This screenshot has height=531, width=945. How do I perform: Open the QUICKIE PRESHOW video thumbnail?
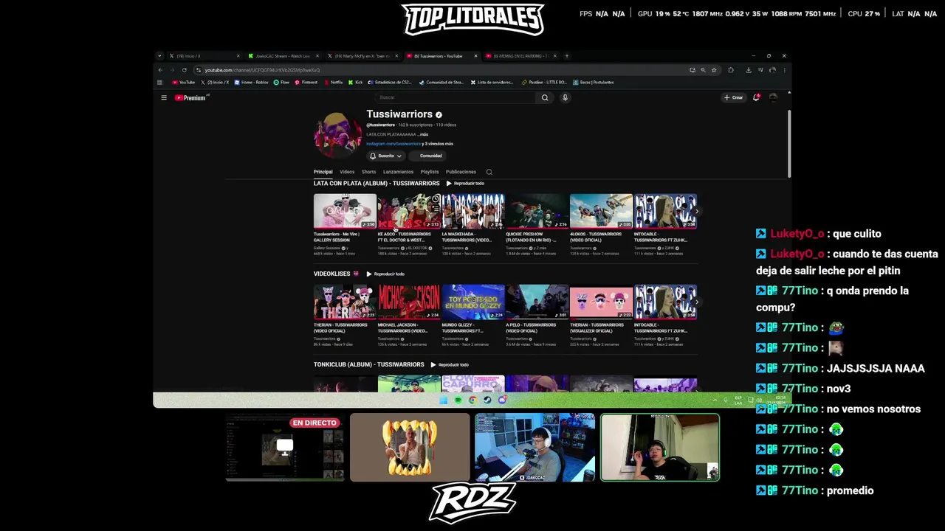[537, 211]
